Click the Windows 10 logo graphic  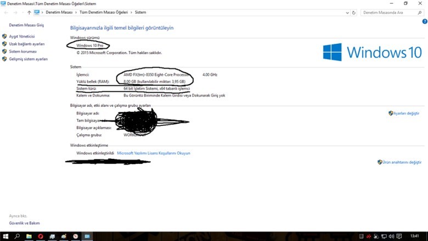pos(373,52)
